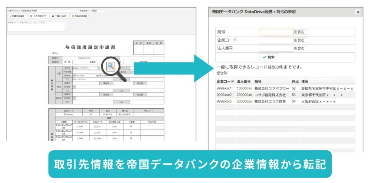Image resolution: width=368 pixels, height=183 pixels.
Task: Click the 検索 button in the dialog
Action: click(x=268, y=57)
